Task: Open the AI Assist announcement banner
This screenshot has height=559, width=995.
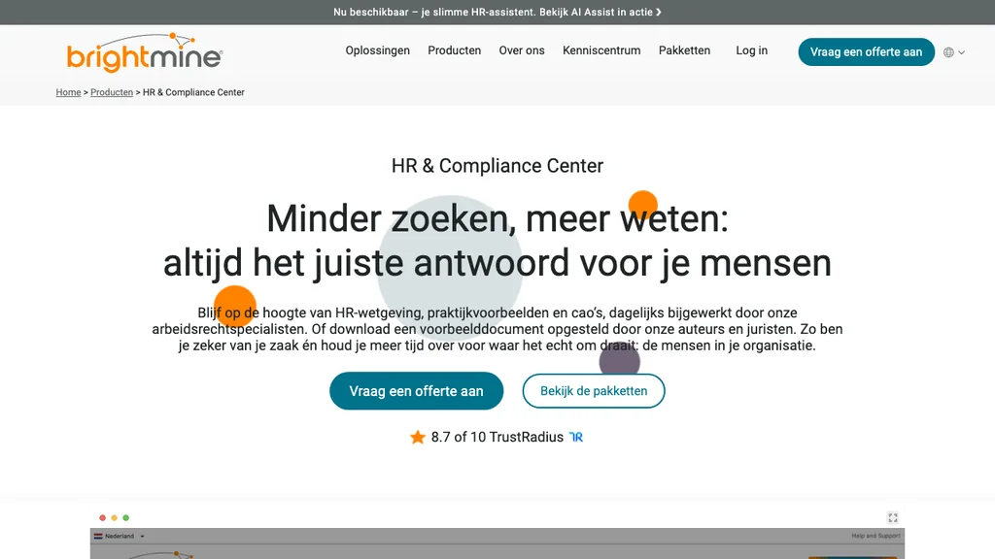Action: point(497,12)
